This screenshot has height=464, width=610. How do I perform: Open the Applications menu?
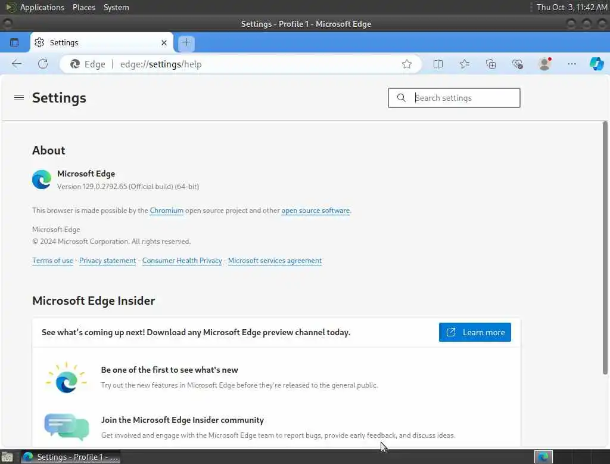42,7
